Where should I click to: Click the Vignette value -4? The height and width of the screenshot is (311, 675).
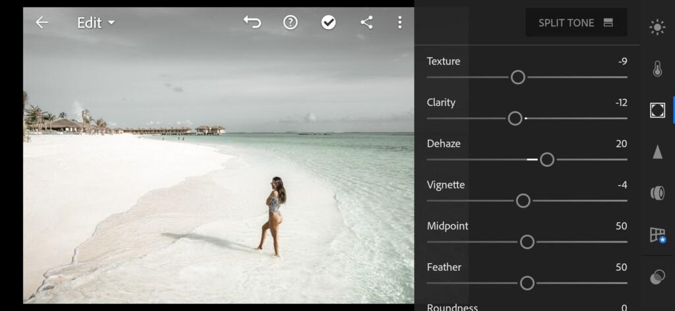(x=622, y=185)
